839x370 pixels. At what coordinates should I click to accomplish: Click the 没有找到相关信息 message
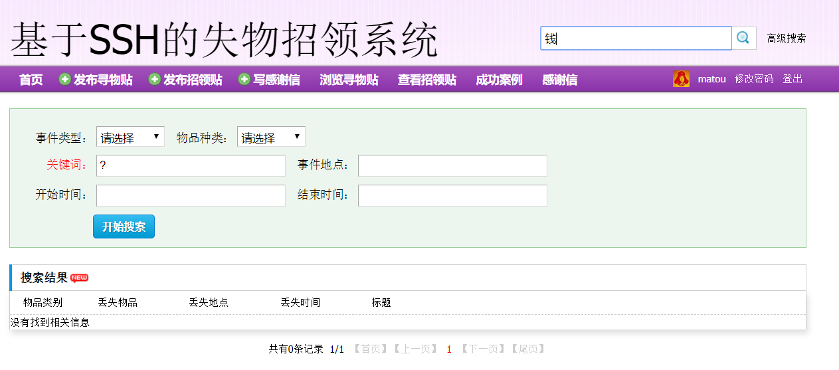[50, 323]
